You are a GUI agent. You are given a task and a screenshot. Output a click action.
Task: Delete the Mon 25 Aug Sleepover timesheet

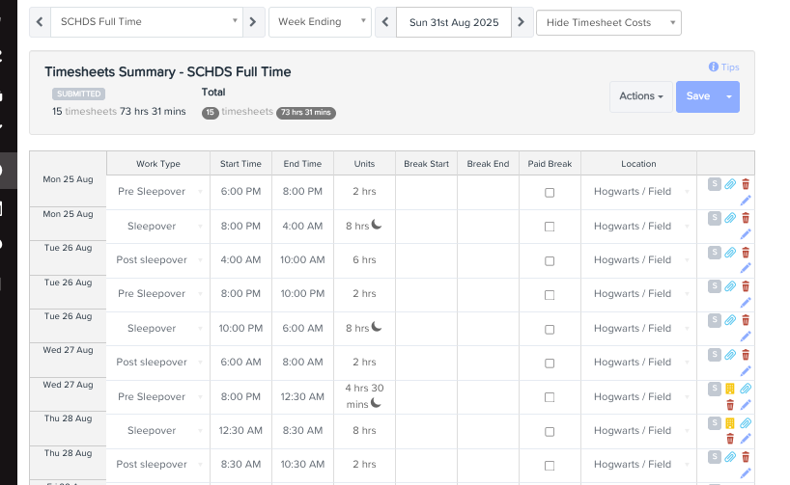746,218
